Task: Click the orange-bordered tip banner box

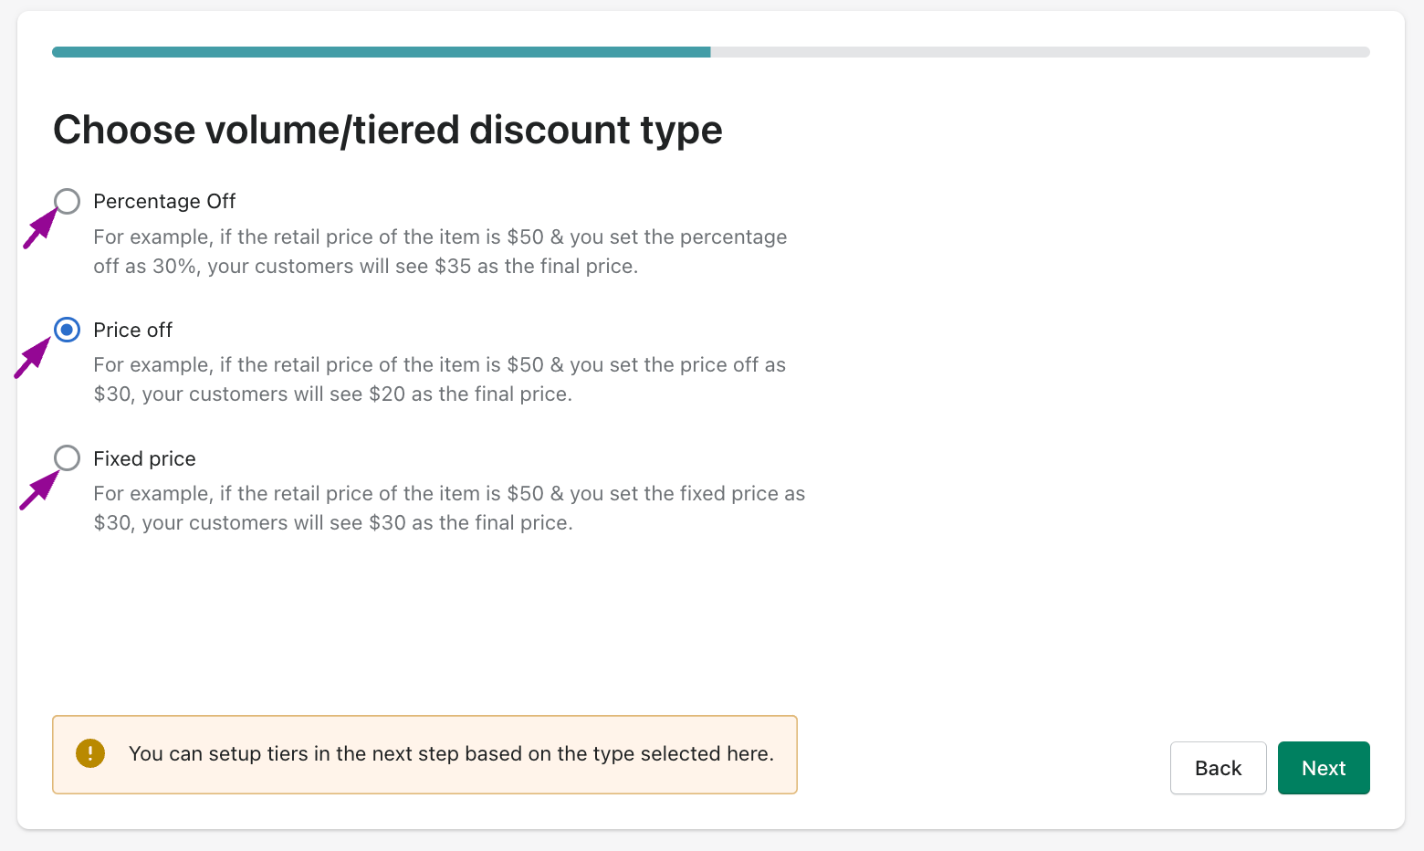Action: (424, 754)
